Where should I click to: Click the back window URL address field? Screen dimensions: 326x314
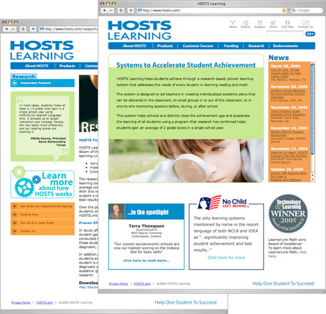tap(69, 29)
